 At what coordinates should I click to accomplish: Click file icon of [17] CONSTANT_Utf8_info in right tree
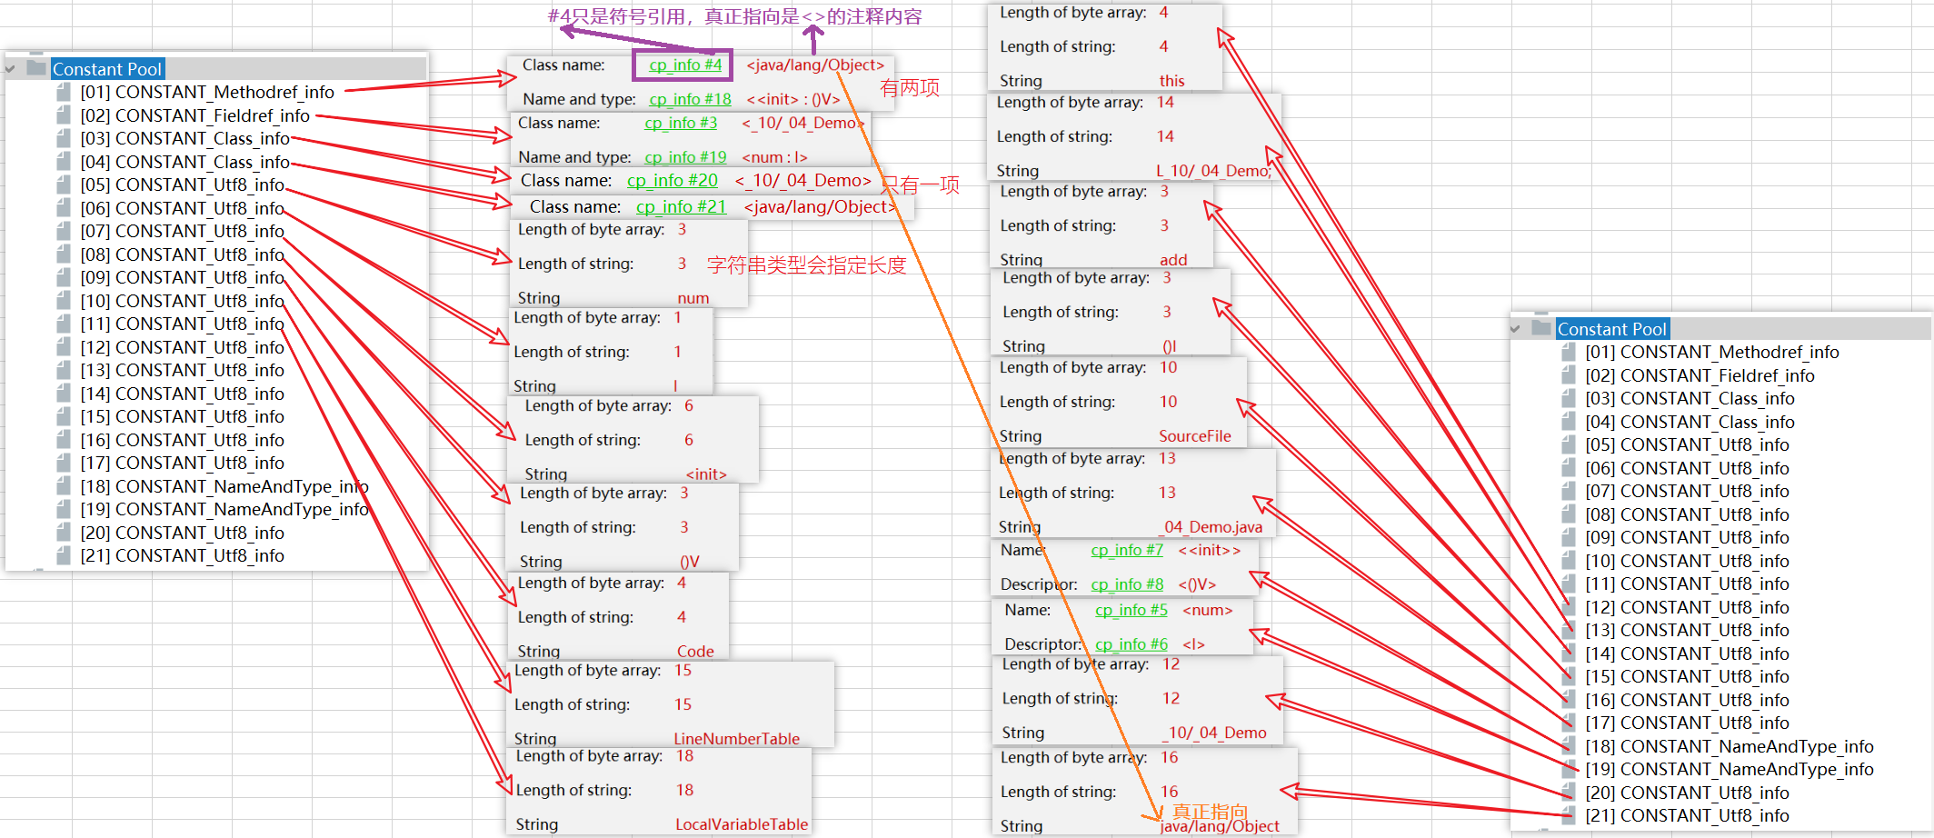1569,723
